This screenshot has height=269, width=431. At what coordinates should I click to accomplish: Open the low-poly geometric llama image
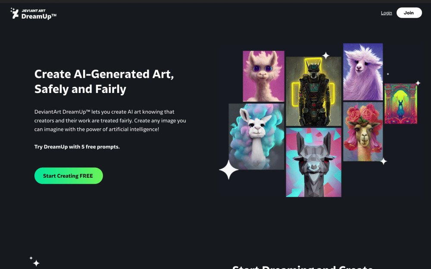(x=313, y=162)
